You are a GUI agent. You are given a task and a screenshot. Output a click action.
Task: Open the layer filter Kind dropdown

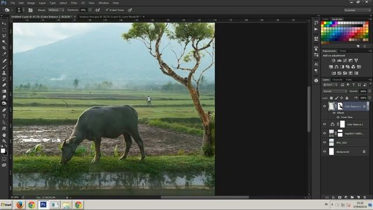tap(330, 85)
